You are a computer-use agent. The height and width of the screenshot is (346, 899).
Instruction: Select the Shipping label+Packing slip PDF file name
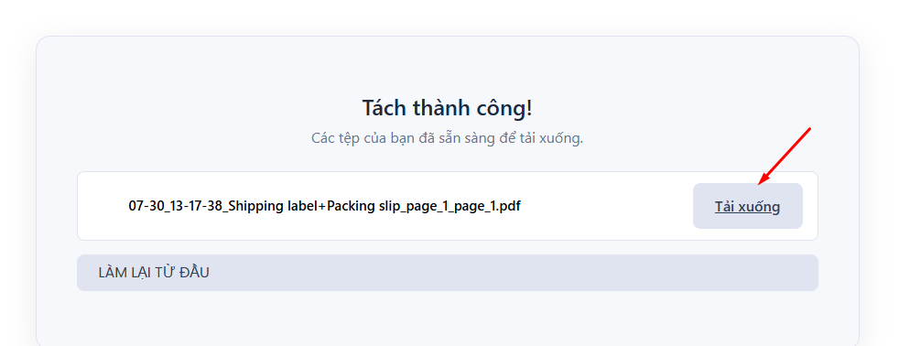pyautogui.click(x=324, y=206)
